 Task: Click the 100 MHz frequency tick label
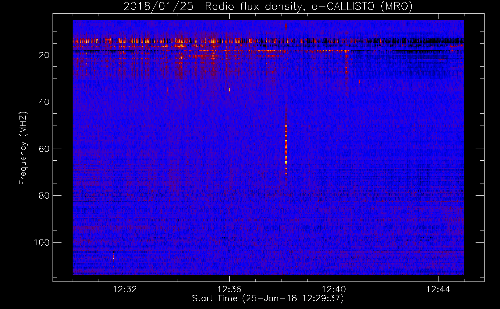42,243
